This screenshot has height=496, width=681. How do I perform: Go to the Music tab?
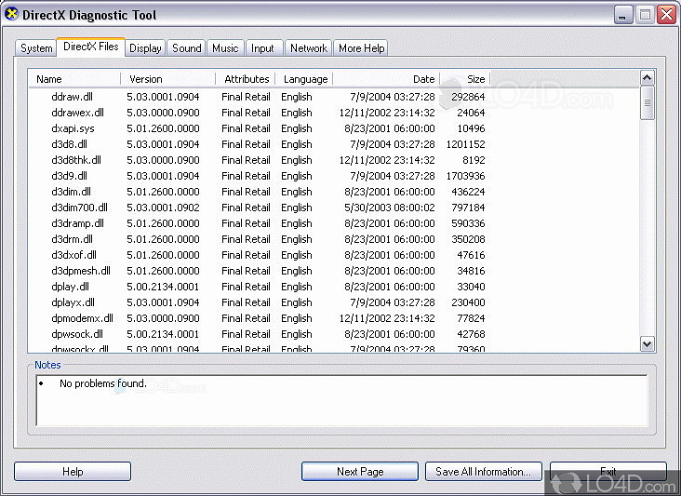click(x=225, y=48)
